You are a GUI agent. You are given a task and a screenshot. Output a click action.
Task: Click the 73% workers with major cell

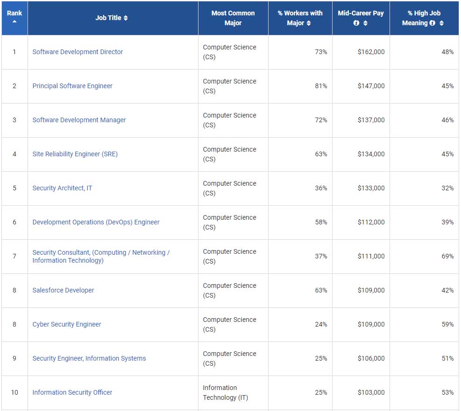point(300,52)
